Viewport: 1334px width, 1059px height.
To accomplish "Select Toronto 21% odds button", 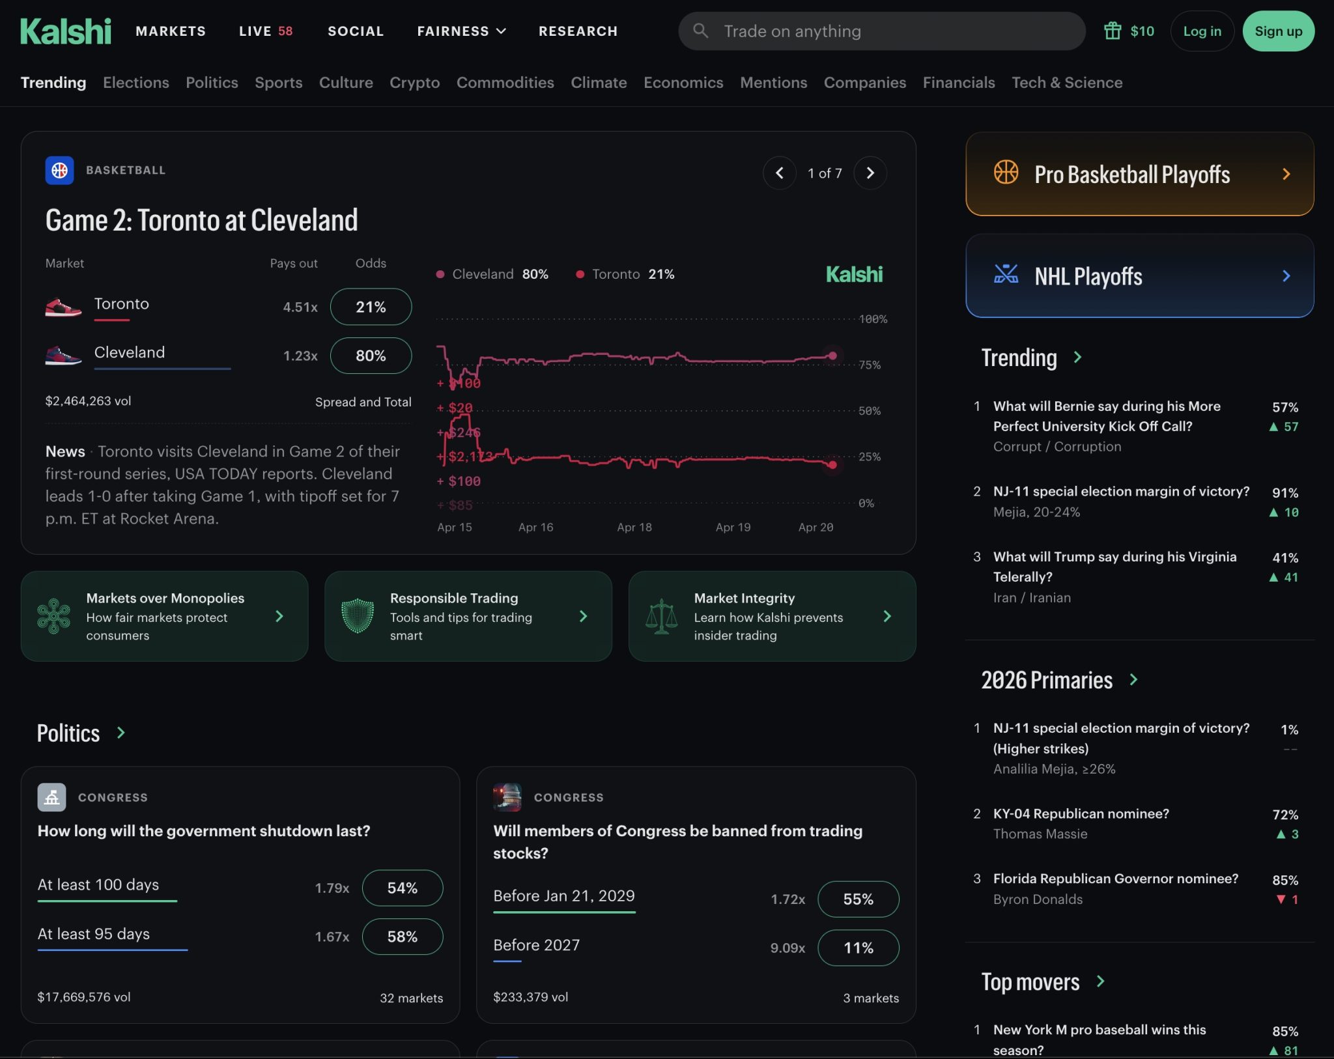I will 371,307.
